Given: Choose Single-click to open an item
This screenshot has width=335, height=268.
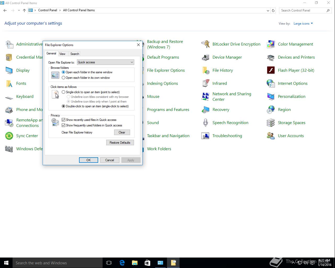Looking at the screenshot, I should (x=63, y=92).
